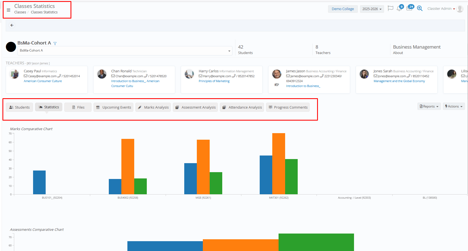468x251 pixels.
Task: Expand the 2025-2026 academic year dropdown
Action: [372, 9]
